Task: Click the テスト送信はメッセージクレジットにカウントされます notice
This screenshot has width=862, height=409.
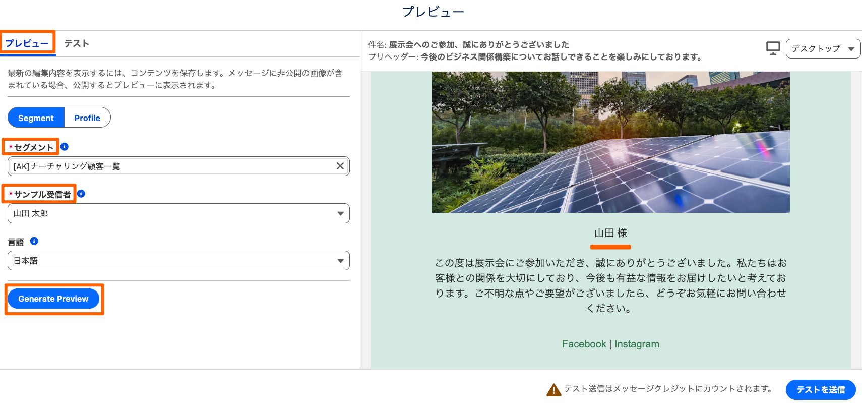Action: pos(669,388)
